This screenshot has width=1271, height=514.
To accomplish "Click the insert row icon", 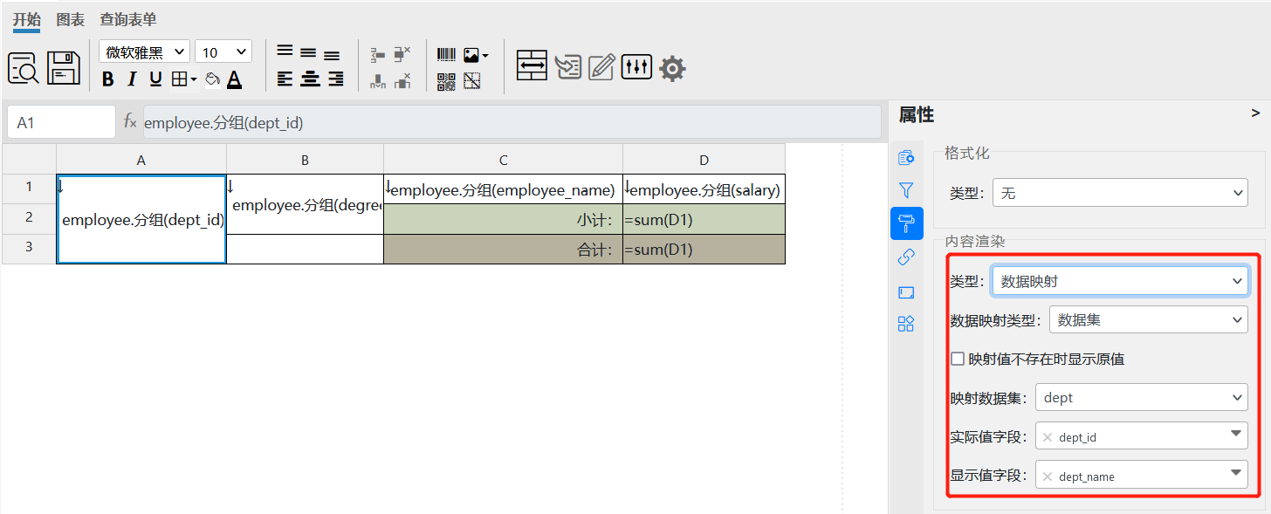I will point(378,55).
